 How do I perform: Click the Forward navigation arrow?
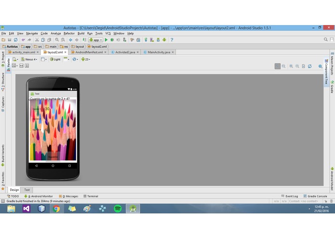[x=77, y=40]
